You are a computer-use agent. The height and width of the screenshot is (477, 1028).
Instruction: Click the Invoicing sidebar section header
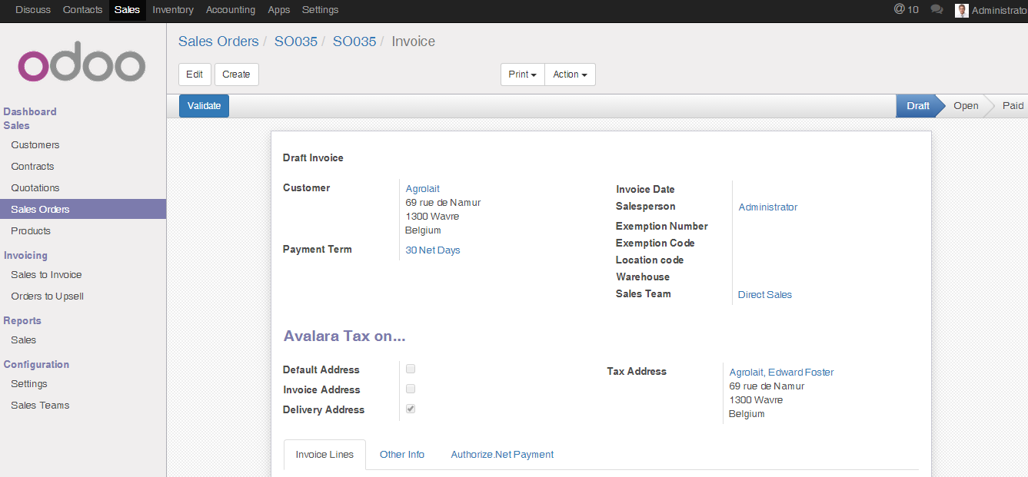click(25, 255)
